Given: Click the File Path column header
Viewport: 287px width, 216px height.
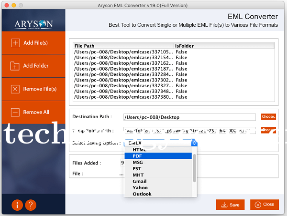Looking at the screenshot, I should 123,46.
